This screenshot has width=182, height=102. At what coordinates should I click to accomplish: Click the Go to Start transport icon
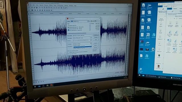[45, 10]
